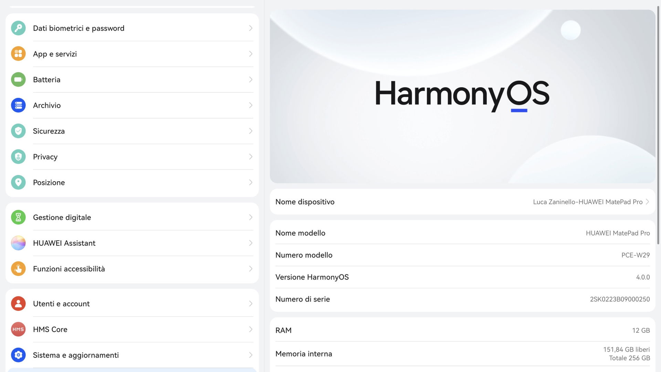Open Batteria settings
Viewport: 661px width, 372px height.
pyautogui.click(x=132, y=80)
